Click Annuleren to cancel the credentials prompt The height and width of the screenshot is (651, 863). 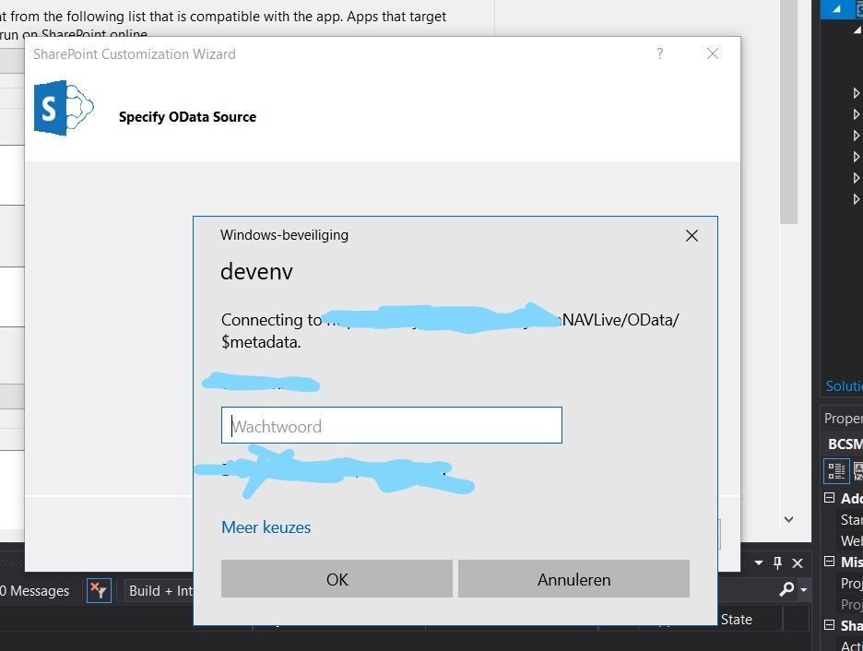pyautogui.click(x=573, y=579)
